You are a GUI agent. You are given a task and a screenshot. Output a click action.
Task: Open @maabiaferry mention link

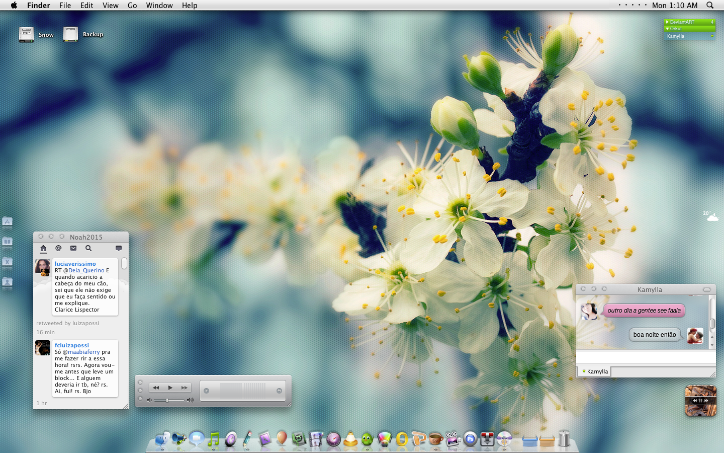(x=81, y=352)
